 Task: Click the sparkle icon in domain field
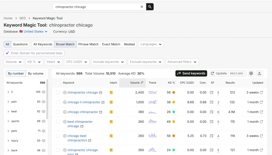(x=7, y=53)
